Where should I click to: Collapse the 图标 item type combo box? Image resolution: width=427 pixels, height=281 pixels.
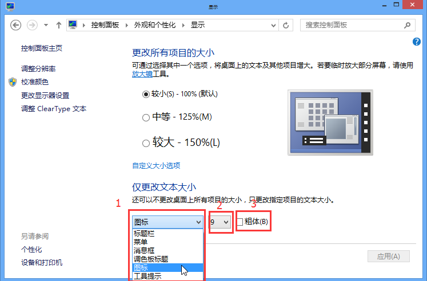(x=198, y=222)
